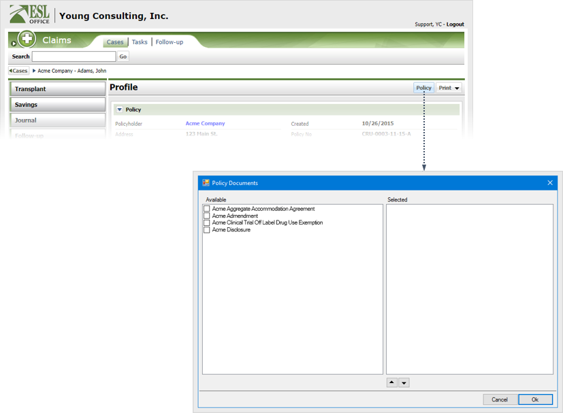The image size is (563, 413).
Task: Go back using the Cases breadcrumb arrow
Action: pos(18,71)
